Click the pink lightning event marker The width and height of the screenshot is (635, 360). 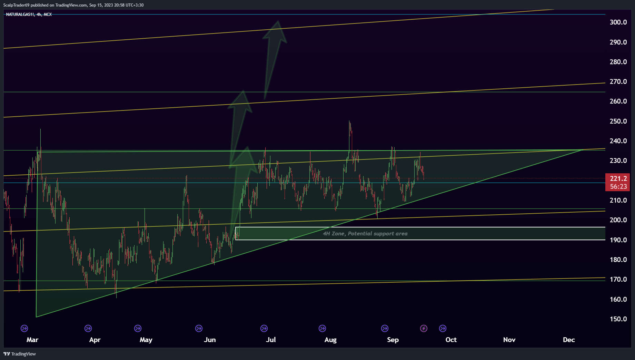pos(424,328)
